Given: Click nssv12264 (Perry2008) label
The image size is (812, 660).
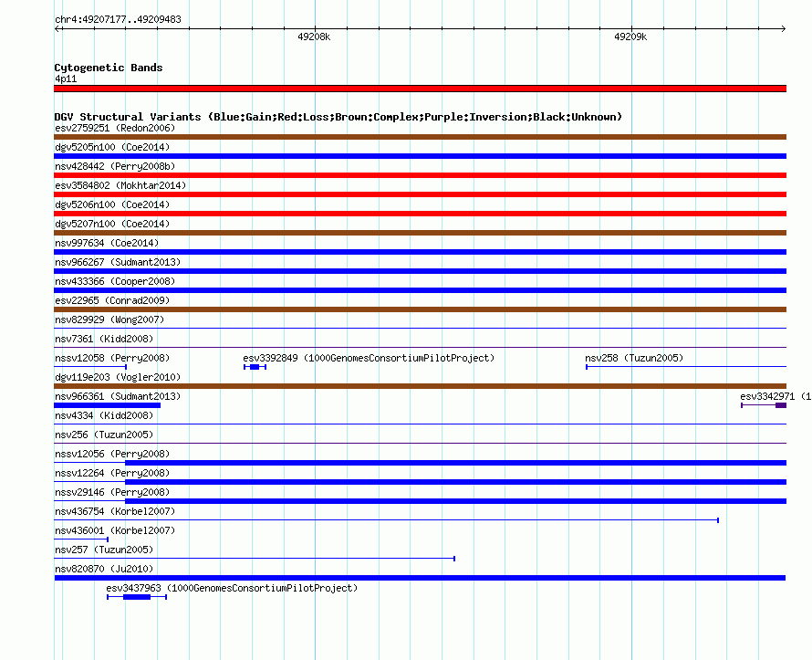Looking at the screenshot, I should tap(112, 473).
